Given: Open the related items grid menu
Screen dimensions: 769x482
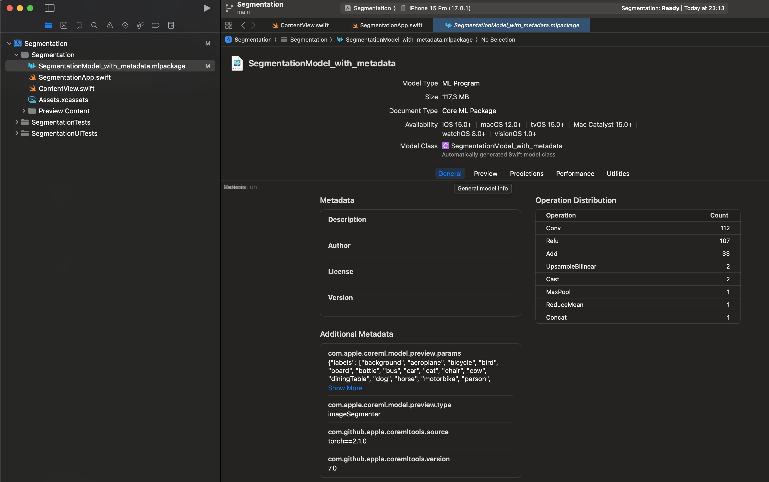Looking at the screenshot, I should 229,25.
